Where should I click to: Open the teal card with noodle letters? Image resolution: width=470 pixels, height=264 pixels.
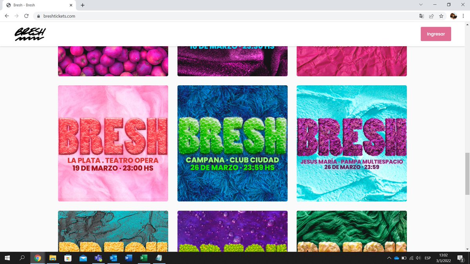[x=113, y=231]
